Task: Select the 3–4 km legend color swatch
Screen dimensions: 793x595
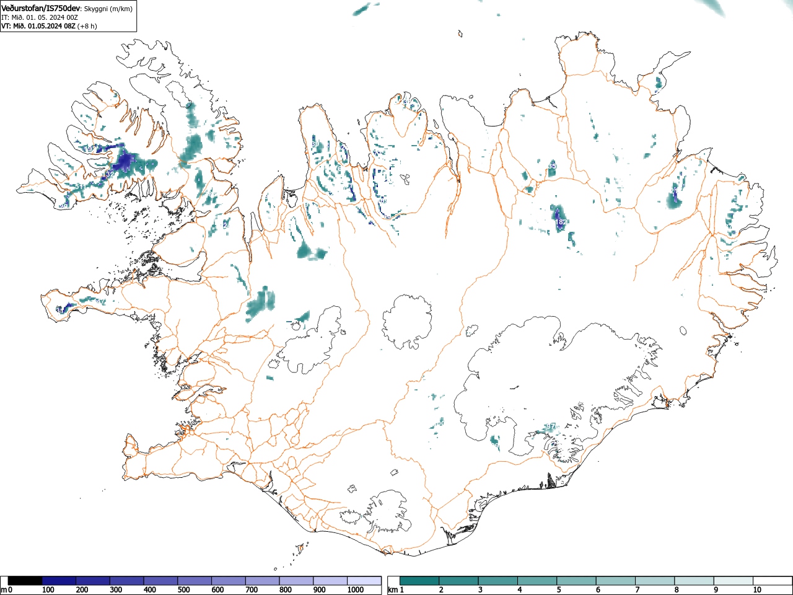Action: pyautogui.click(x=497, y=581)
